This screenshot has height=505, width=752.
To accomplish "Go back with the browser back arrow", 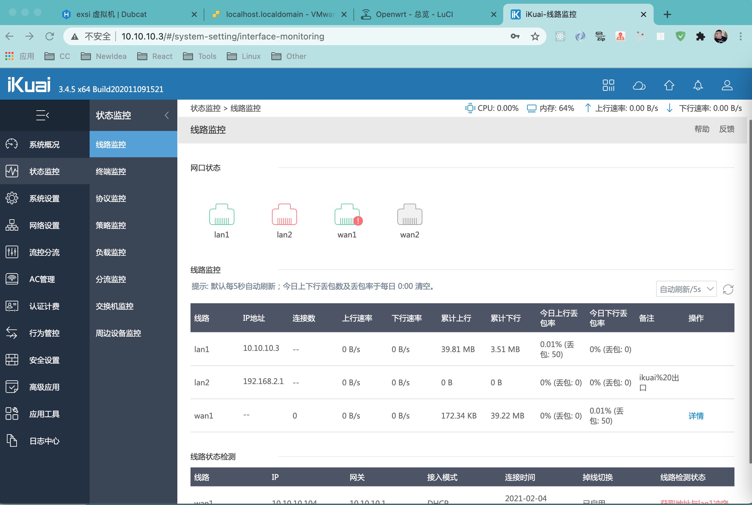I will pos(9,36).
